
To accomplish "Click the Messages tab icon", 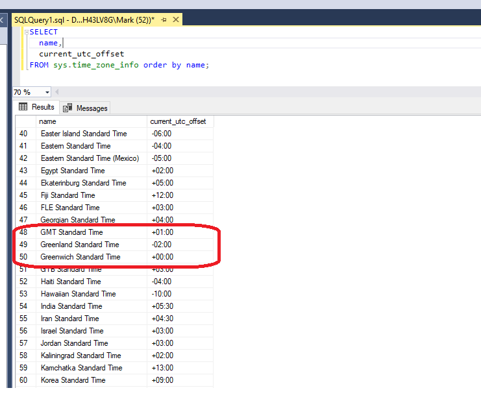I will (68, 108).
